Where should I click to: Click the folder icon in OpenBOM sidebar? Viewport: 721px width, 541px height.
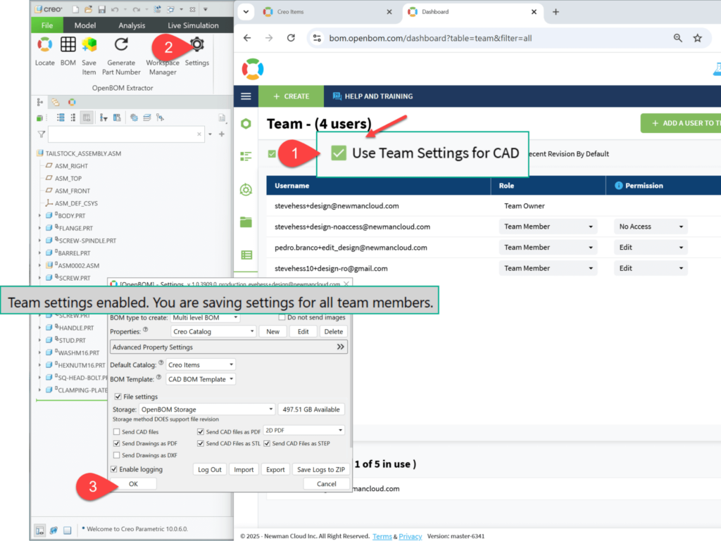point(246,222)
